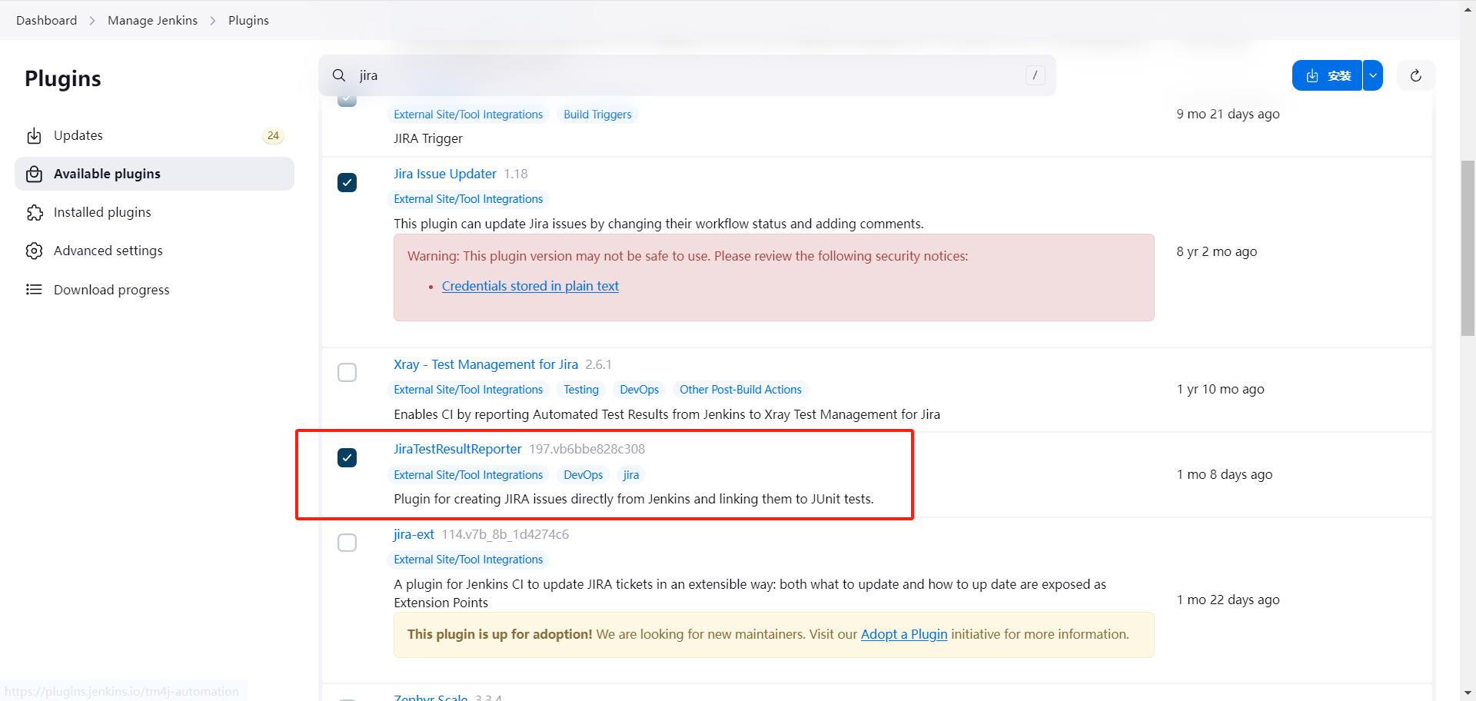1476x701 pixels.
Task: Click the '9 mo 21 days ago' release date
Action: [x=1228, y=114]
